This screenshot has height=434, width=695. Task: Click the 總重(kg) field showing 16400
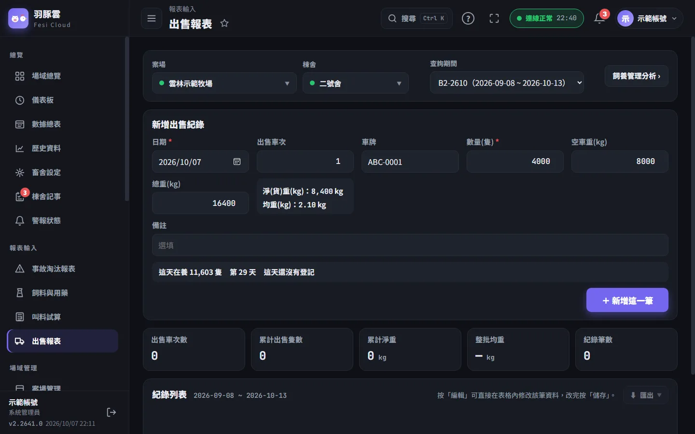tap(200, 203)
